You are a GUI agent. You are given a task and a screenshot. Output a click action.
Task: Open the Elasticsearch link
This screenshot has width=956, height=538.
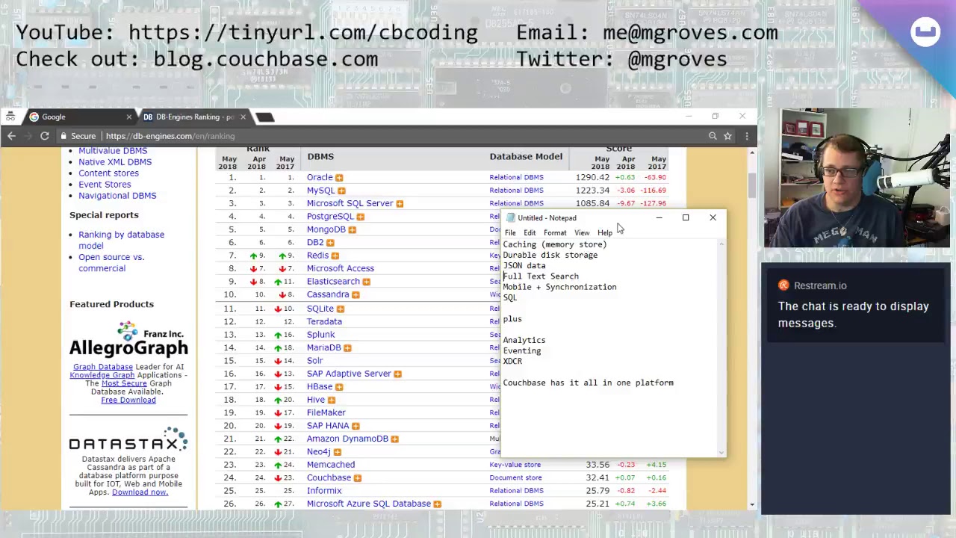point(333,282)
